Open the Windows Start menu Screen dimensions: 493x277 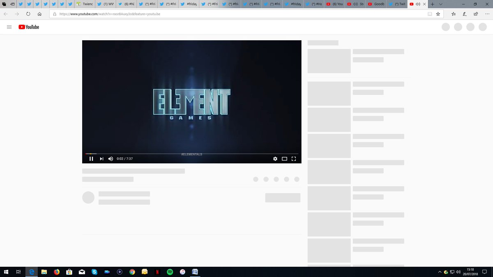tap(6, 272)
